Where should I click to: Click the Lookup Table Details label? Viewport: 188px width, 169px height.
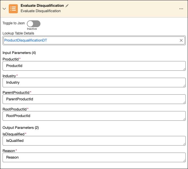click(x=18, y=33)
